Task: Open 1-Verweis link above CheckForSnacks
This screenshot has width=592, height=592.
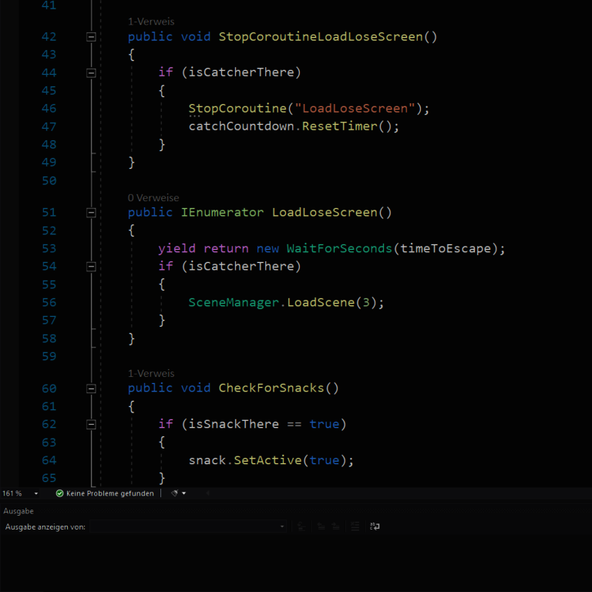Action: [151, 373]
